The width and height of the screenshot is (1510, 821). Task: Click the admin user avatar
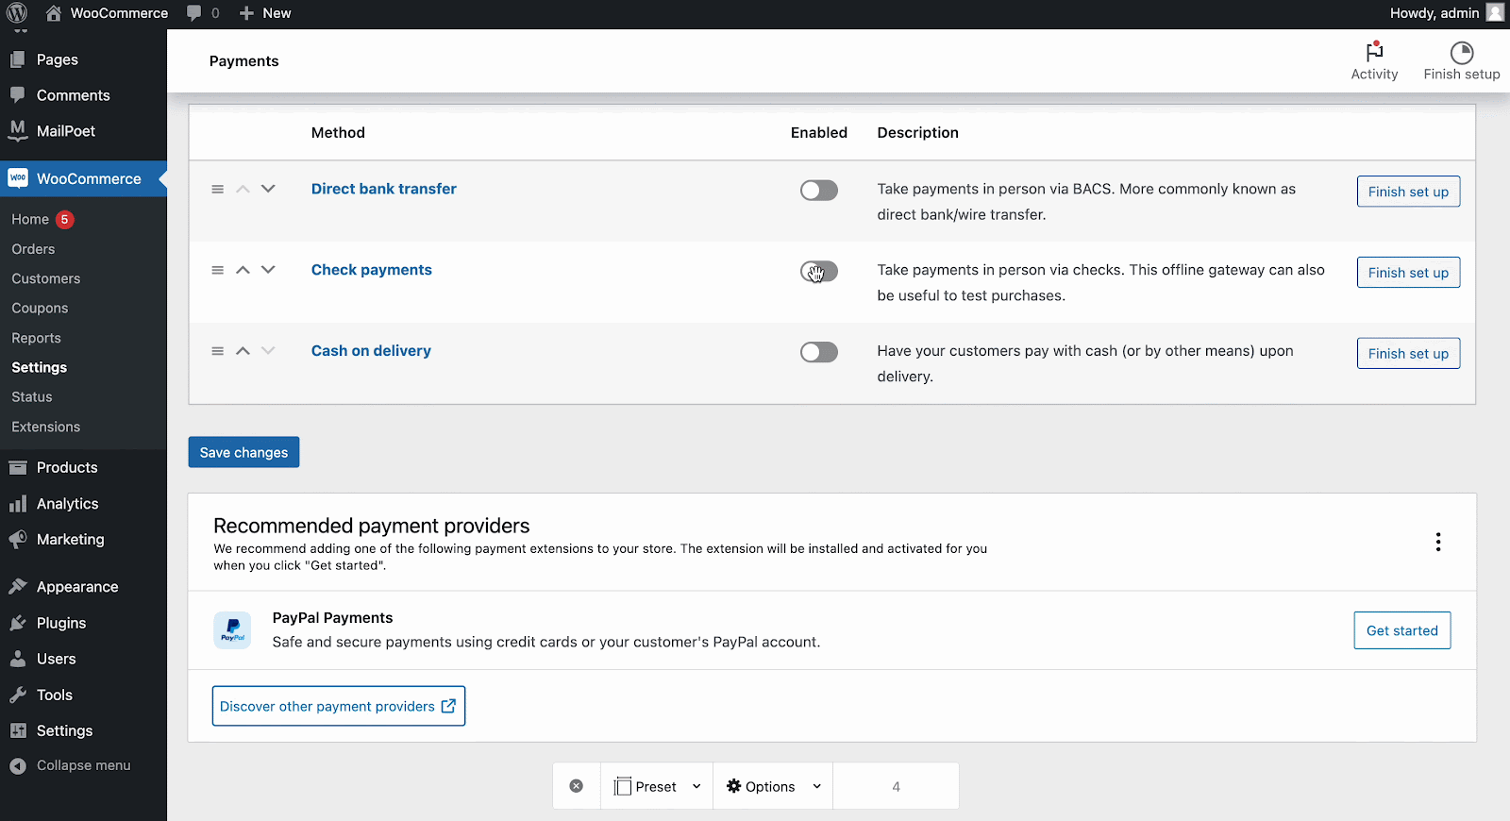[1495, 12]
